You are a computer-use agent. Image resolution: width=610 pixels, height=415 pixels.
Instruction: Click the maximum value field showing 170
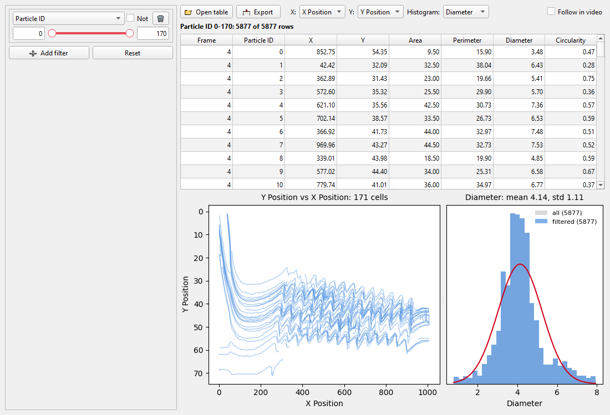click(153, 33)
